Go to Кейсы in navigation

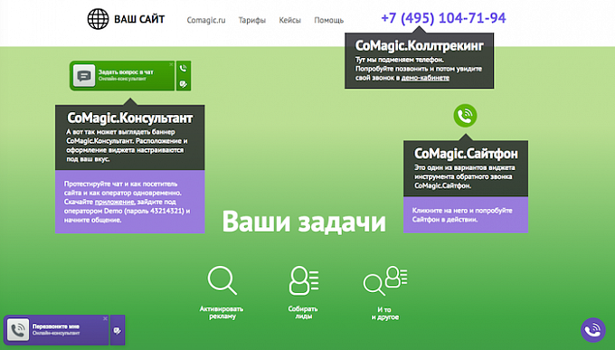point(289,20)
